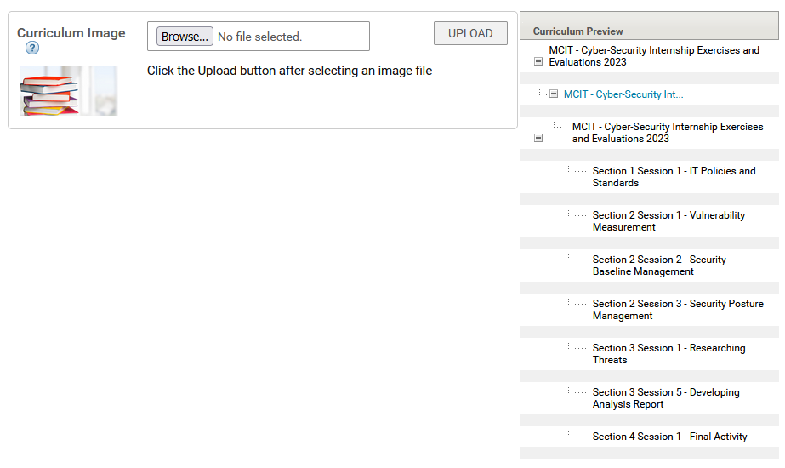Click the UPLOAD button
The width and height of the screenshot is (785, 468).
click(470, 33)
